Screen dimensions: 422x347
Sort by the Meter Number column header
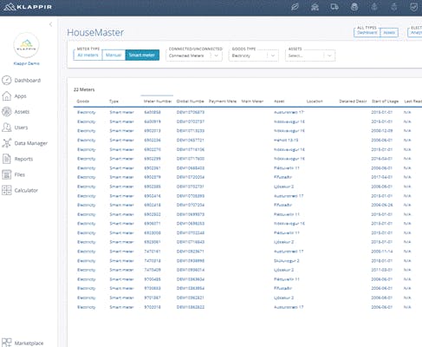(158, 101)
